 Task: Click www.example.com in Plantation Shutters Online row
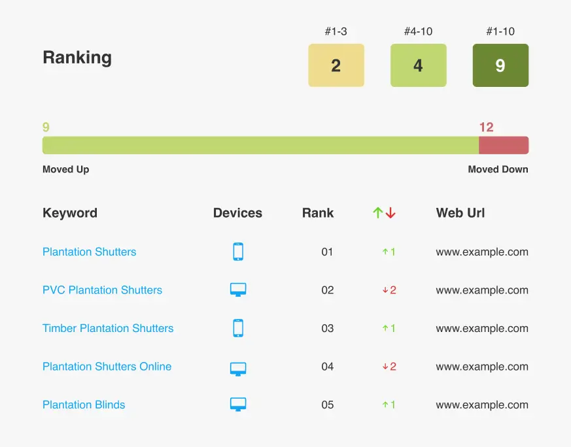(482, 366)
